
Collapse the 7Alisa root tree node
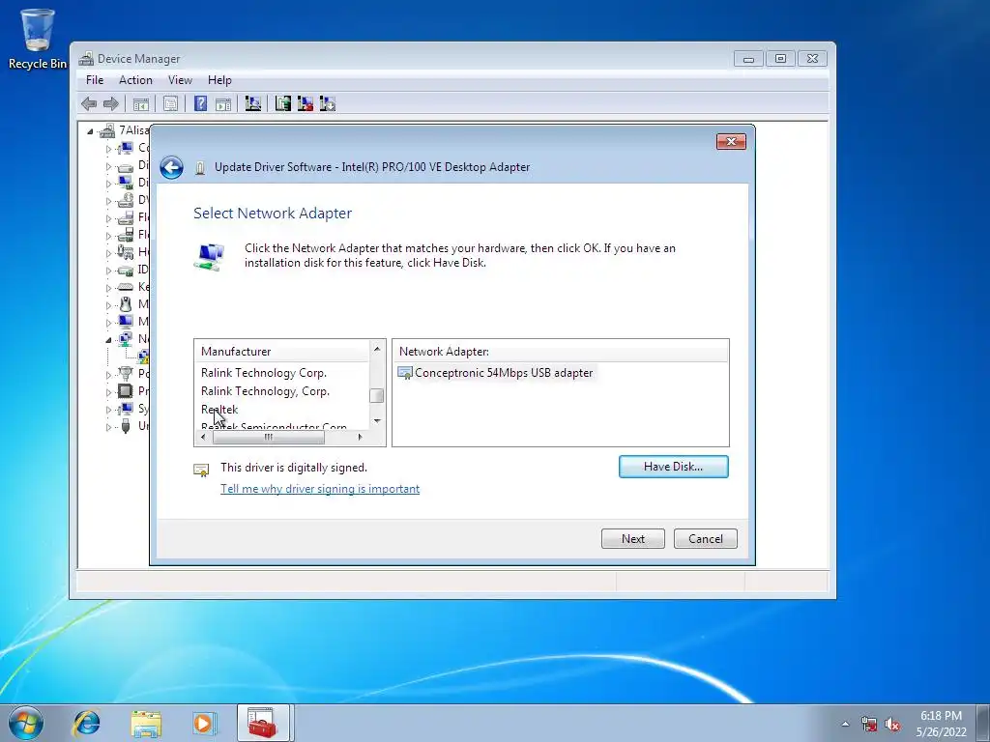(x=90, y=131)
